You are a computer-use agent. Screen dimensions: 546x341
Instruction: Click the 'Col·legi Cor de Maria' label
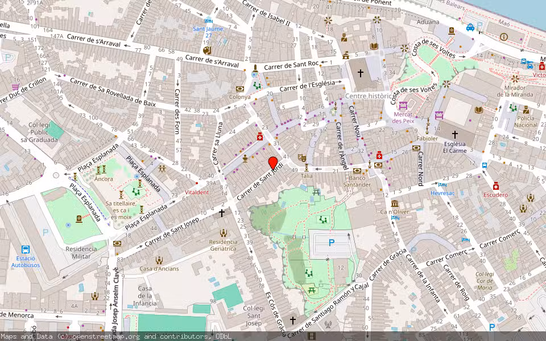tap(485, 281)
